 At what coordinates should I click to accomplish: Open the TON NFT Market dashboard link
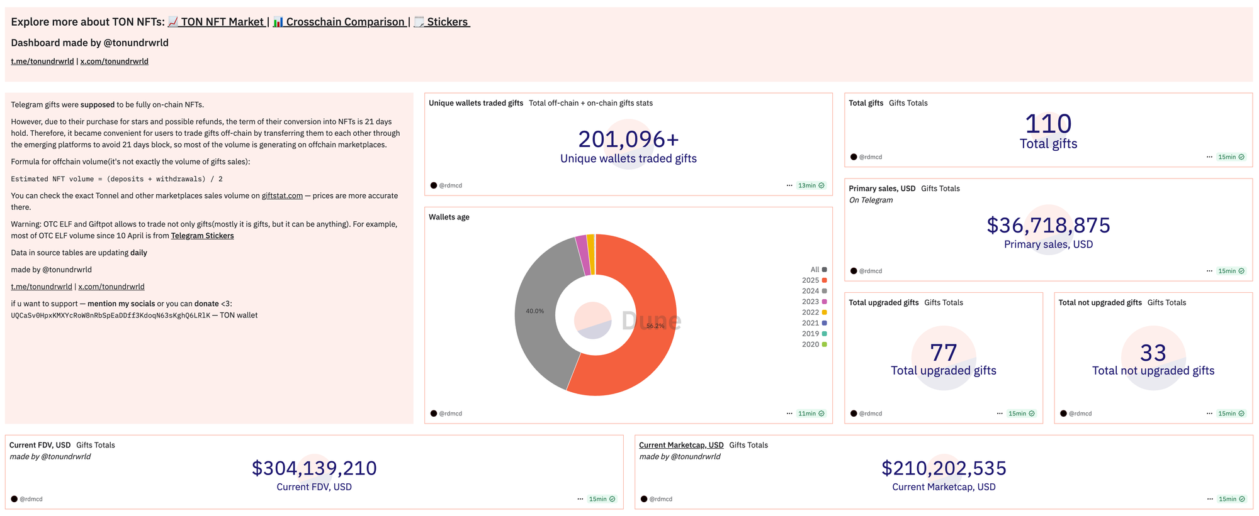tap(217, 22)
